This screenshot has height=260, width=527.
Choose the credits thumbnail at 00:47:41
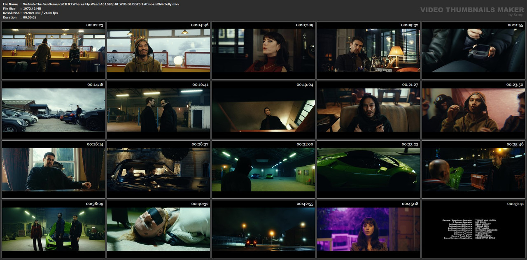tap(473, 229)
